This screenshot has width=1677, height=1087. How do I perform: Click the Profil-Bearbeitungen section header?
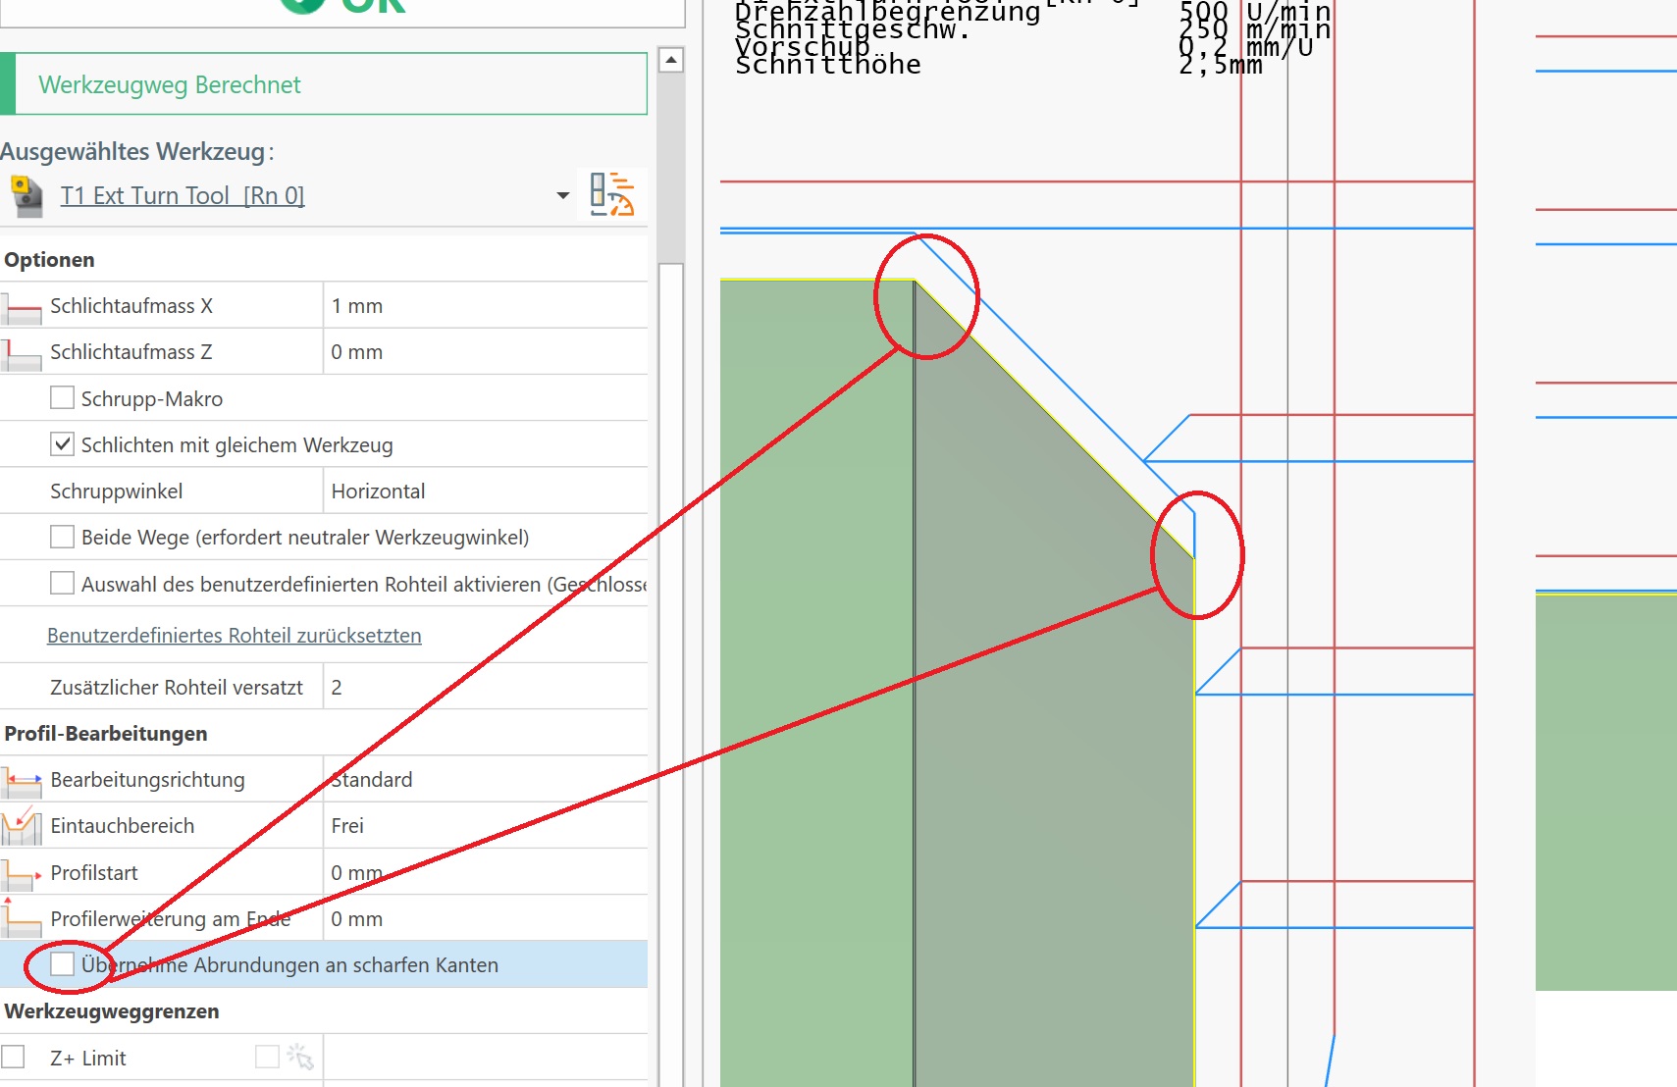tap(106, 734)
